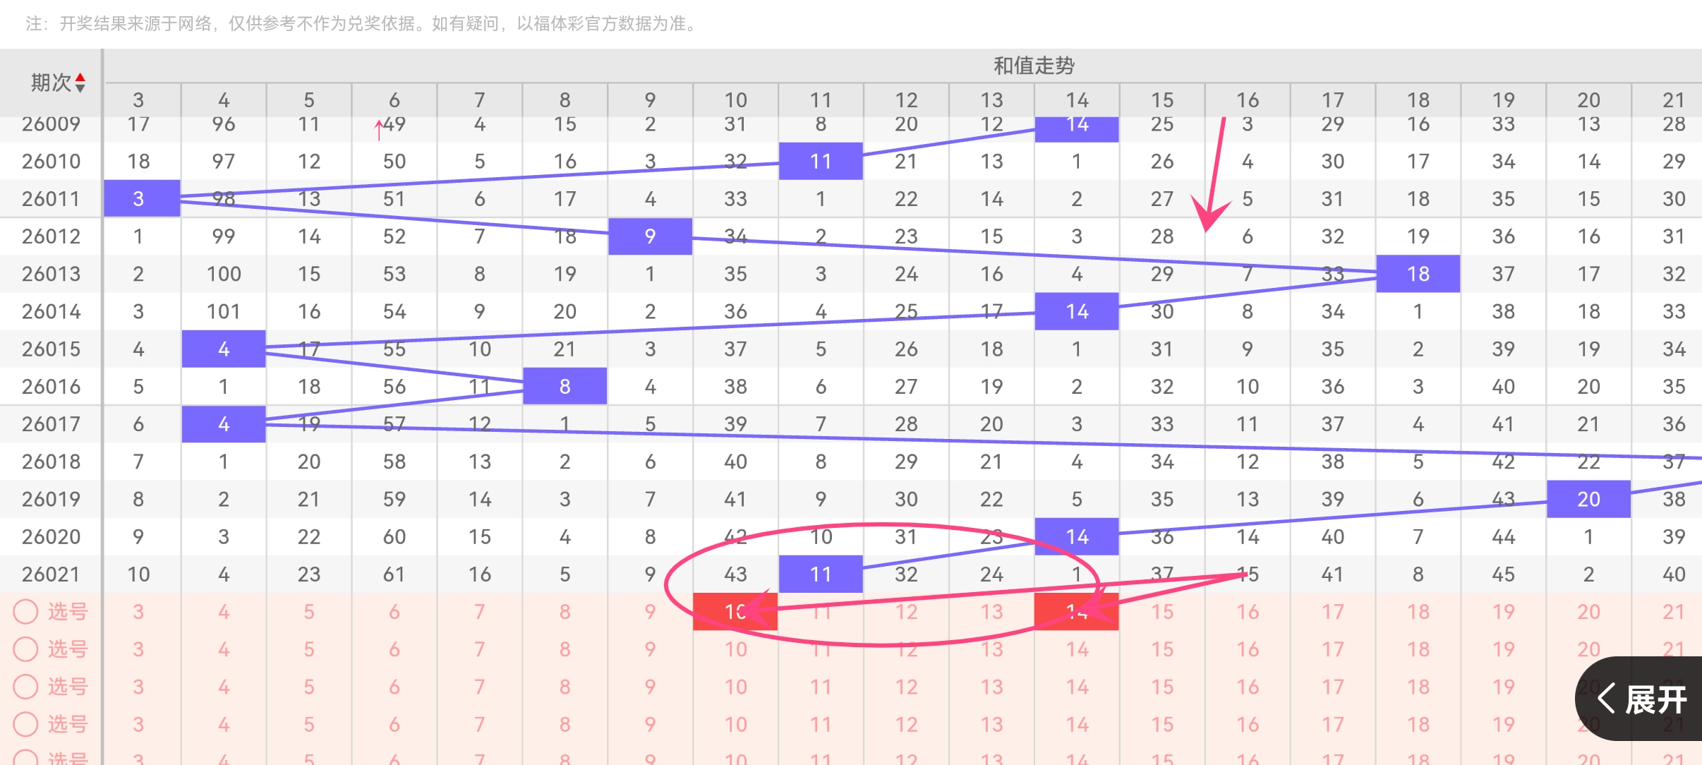Deselect the red number 10 in first 选号 row
Viewport: 1702px width, 765px height.
coord(735,611)
